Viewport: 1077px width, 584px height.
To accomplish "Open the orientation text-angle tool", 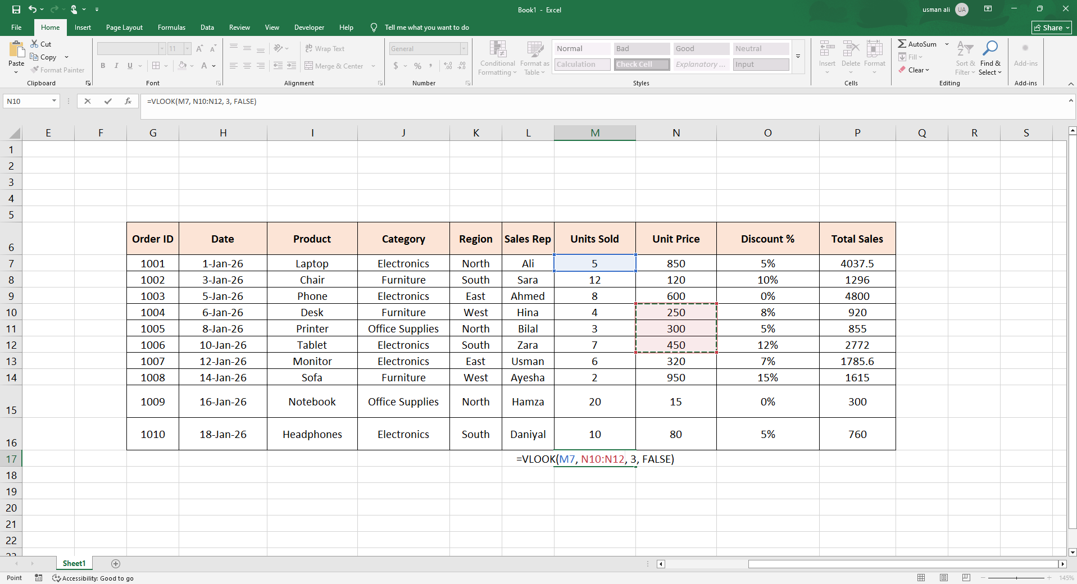I will pyautogui.click(x=278, y=49).
